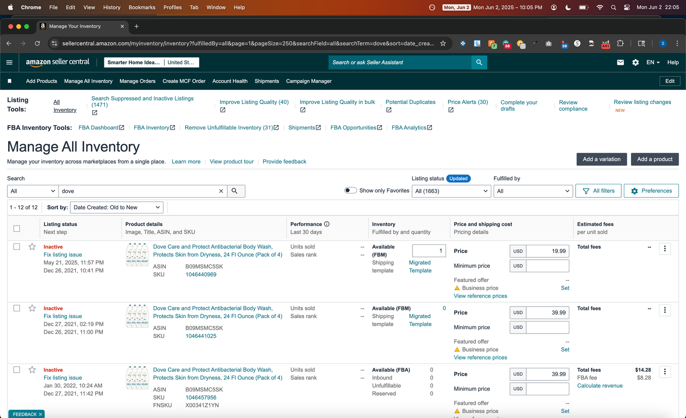Open Fix listing issue for SKU 1046440969
Screen dimensions: 686x418
click(x=63, y=255)
